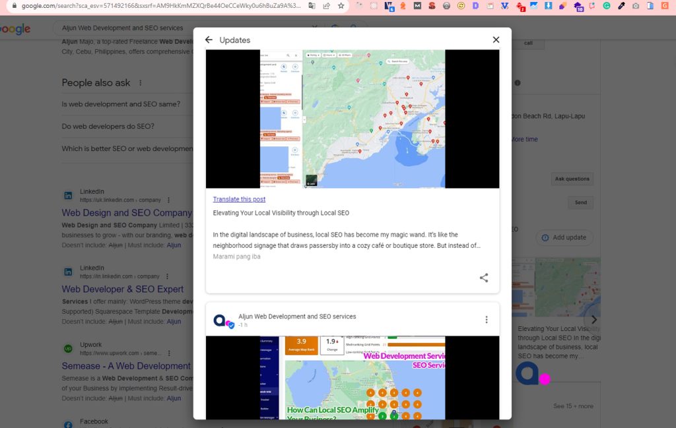Screen dimensions: 676x428
Task: Click the site lock icon in address bar
Action: point(15,6)
